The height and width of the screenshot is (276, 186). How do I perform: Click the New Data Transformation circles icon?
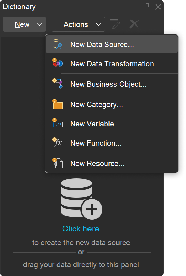coord(58,62)
